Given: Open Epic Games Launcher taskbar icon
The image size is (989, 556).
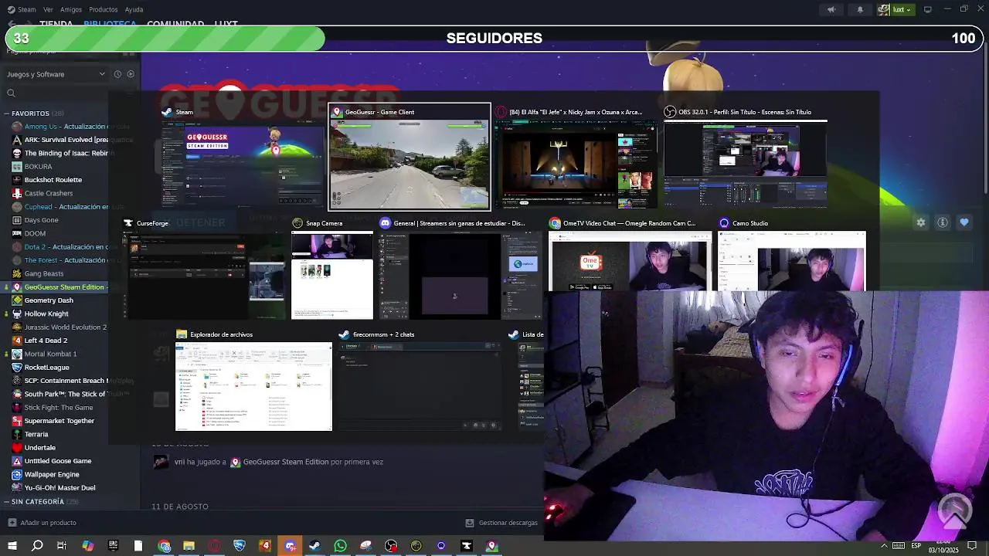Looking at the screenshot, I should pos(113,546).
